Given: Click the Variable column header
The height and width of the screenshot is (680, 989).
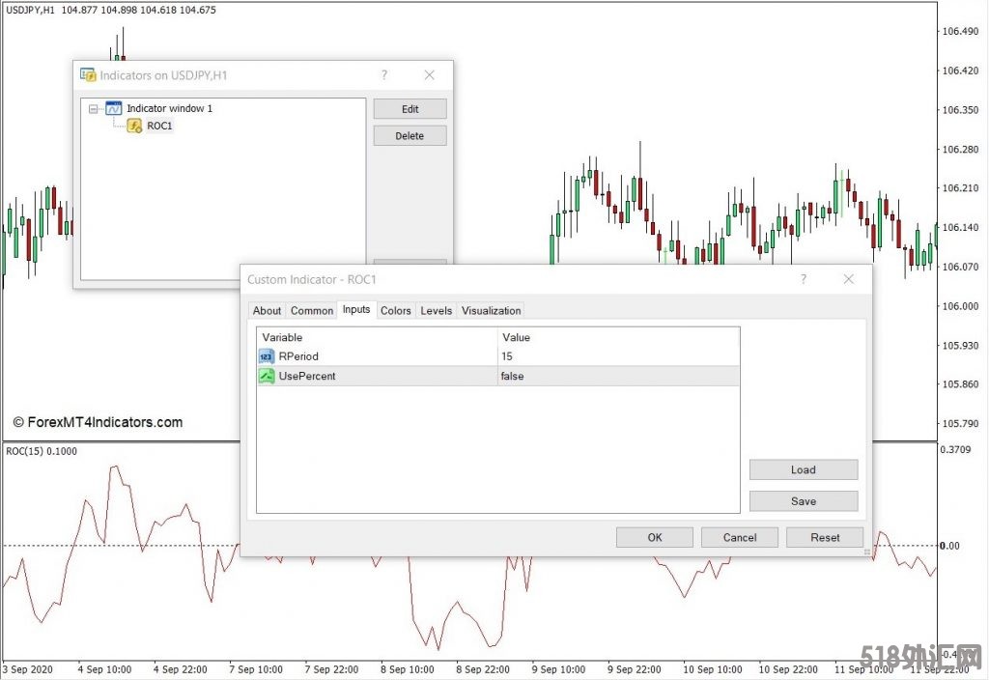Looking at the screenshot, I should coord(378,337).
